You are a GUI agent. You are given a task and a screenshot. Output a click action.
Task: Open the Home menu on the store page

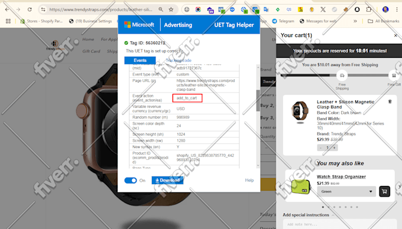coord(88,39)
